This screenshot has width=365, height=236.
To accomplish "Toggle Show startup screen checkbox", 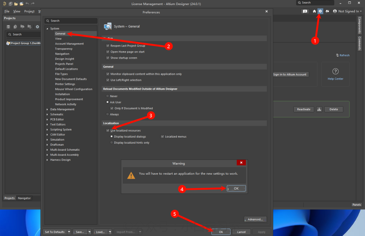I will (108, 58).
